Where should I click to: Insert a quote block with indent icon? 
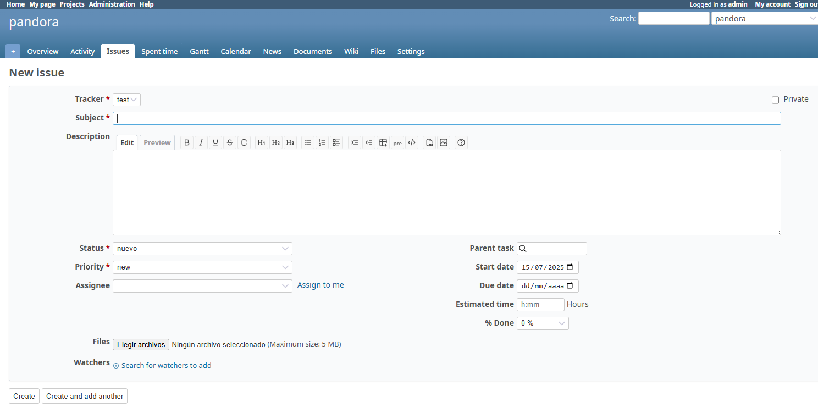[355, 142]
